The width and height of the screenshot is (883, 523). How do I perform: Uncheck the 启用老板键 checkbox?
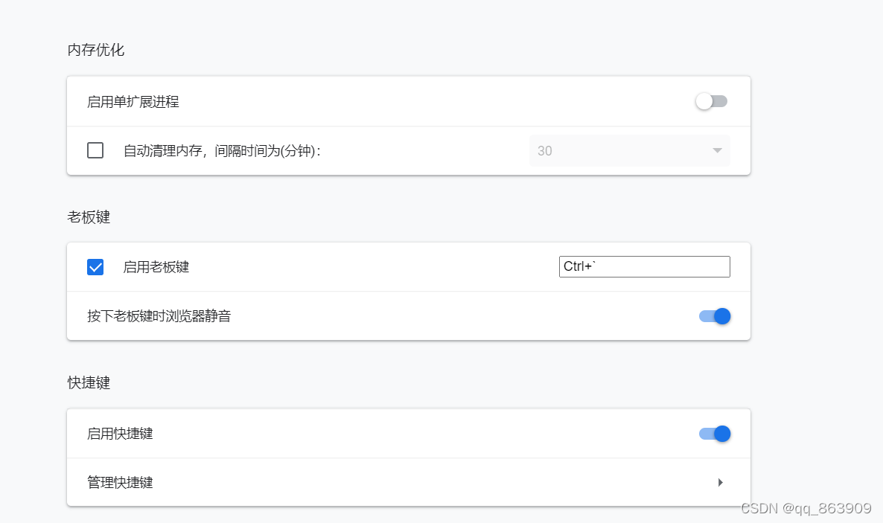(95, 267)
